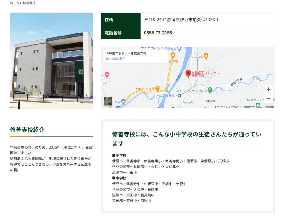
Task: Click row 伊豆の国市…大仁中・長岡中
Action: click(135, 189)
